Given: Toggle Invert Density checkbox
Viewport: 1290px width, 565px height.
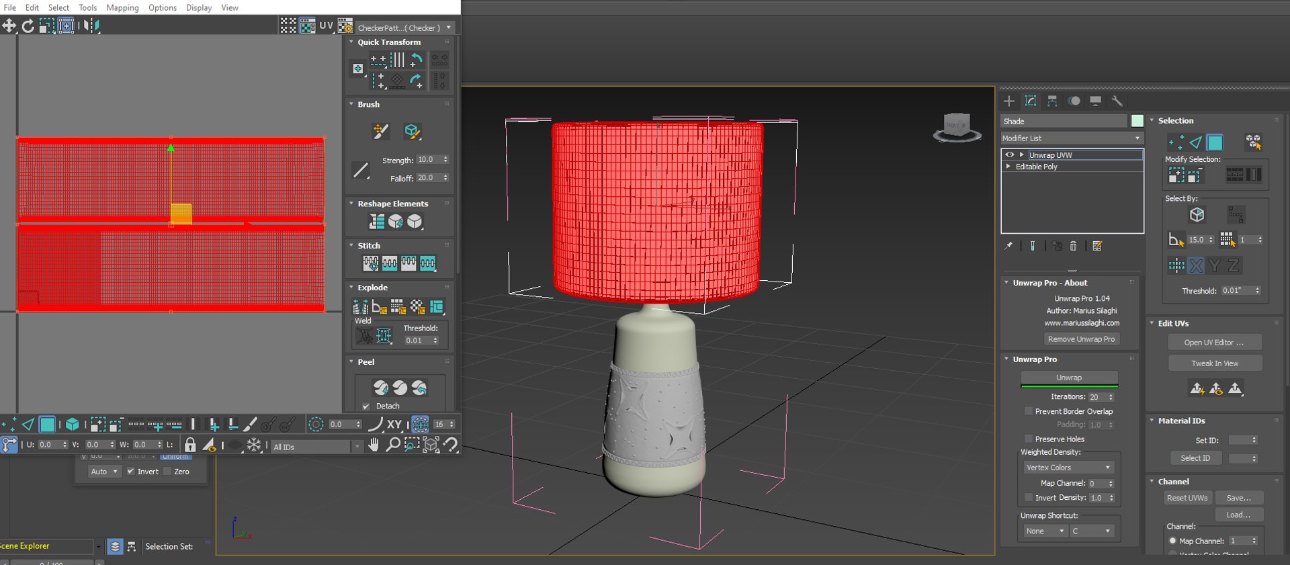Looking at the screenshot, I should (x=1028, y=497).
